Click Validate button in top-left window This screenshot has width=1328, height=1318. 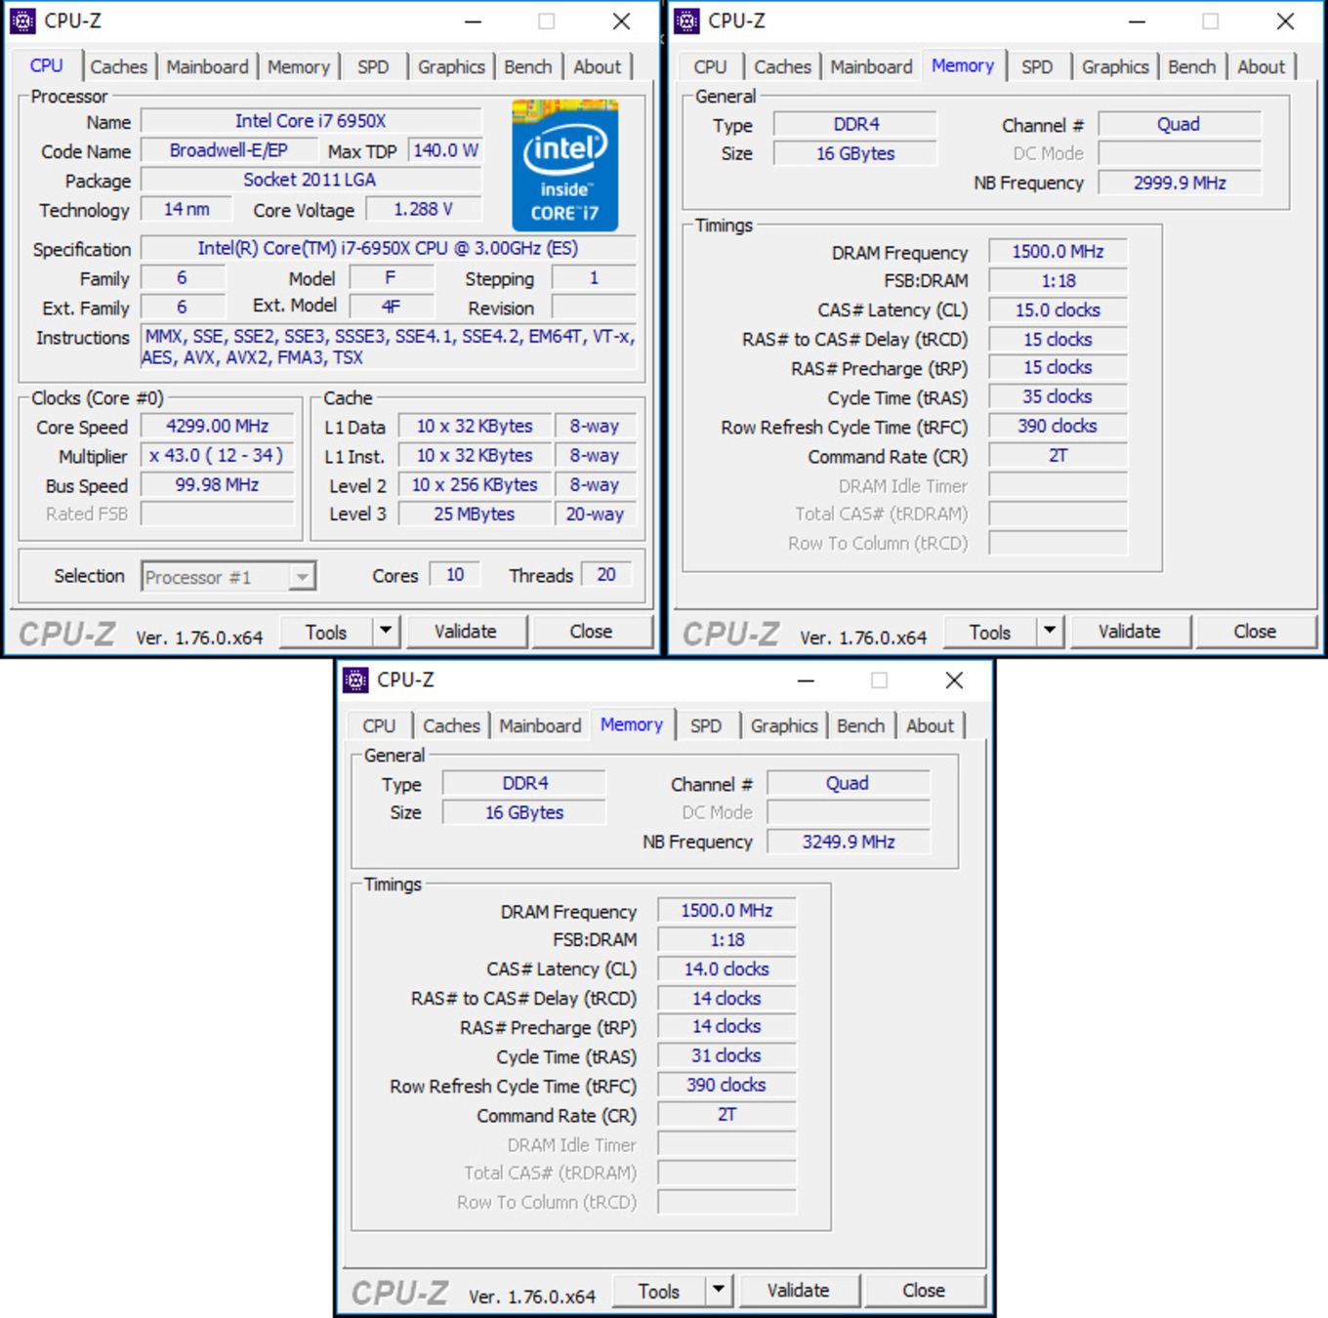(x=466, y=632)
